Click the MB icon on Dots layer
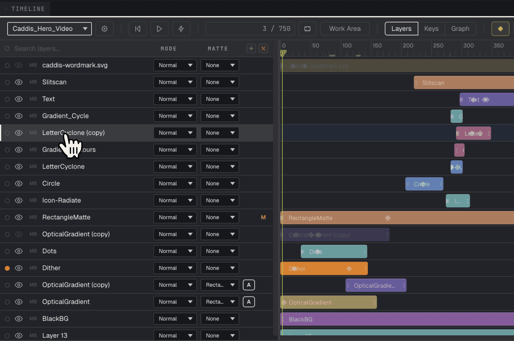Screen dimensions: 514x341 (33, 251)
